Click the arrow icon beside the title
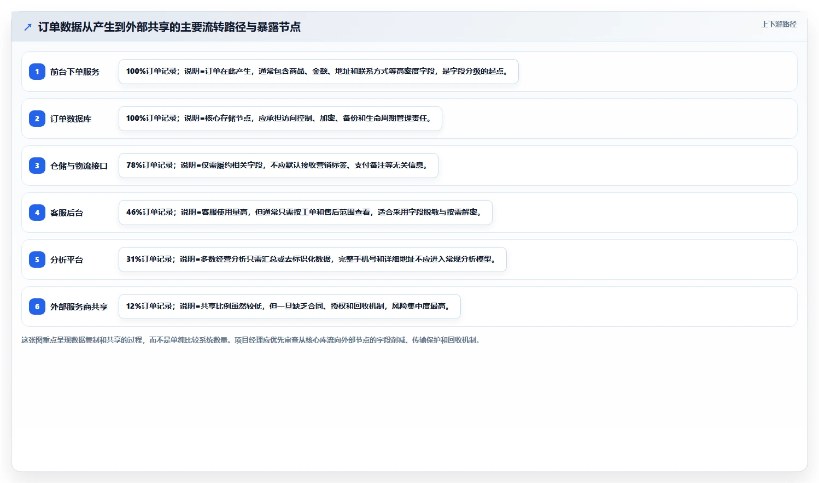The image size is (819, 483). (28, 27)
